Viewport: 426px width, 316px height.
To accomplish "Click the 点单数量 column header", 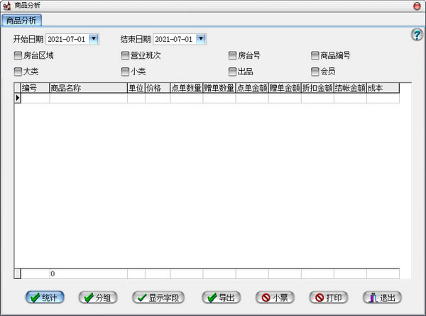I will (x=186, y=89).
